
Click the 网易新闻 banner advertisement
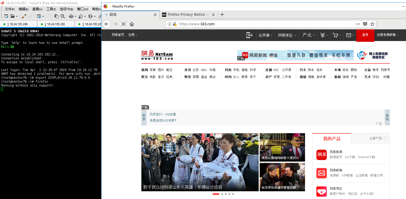pos(295,55)
